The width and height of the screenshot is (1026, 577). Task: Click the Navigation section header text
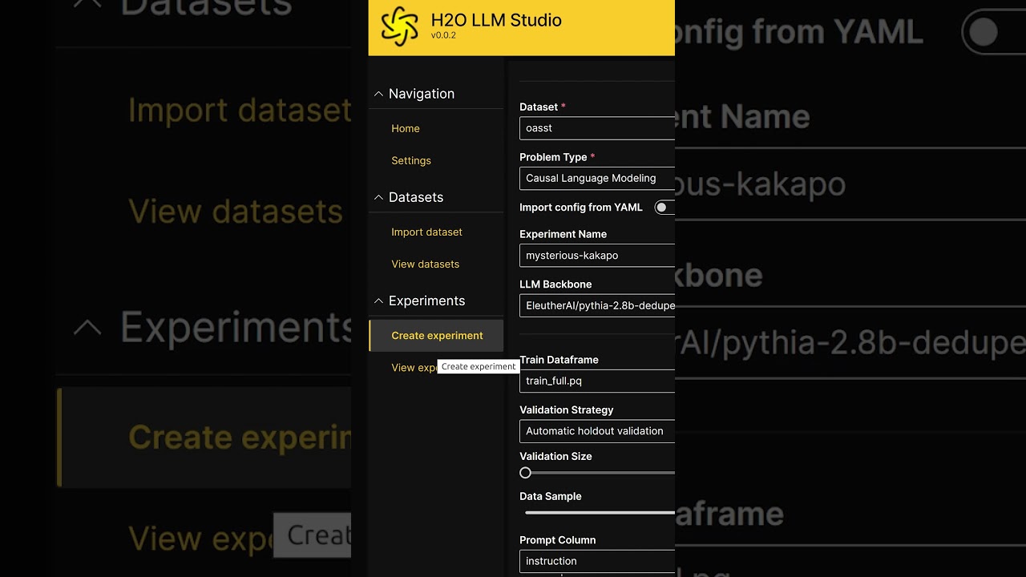(x=422, y=94)
